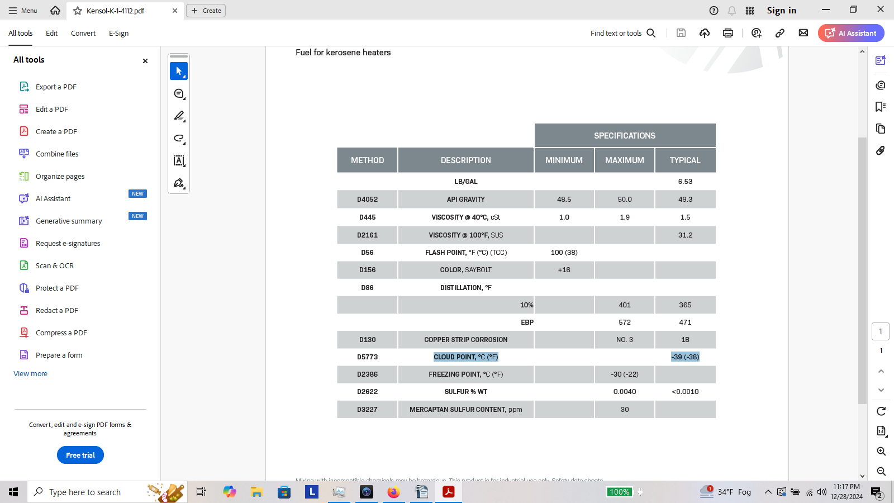Star the Kensol-K-1-4112.pdf tab
Viewport: 894px width, 503px height.
click(x=78, y=11)
